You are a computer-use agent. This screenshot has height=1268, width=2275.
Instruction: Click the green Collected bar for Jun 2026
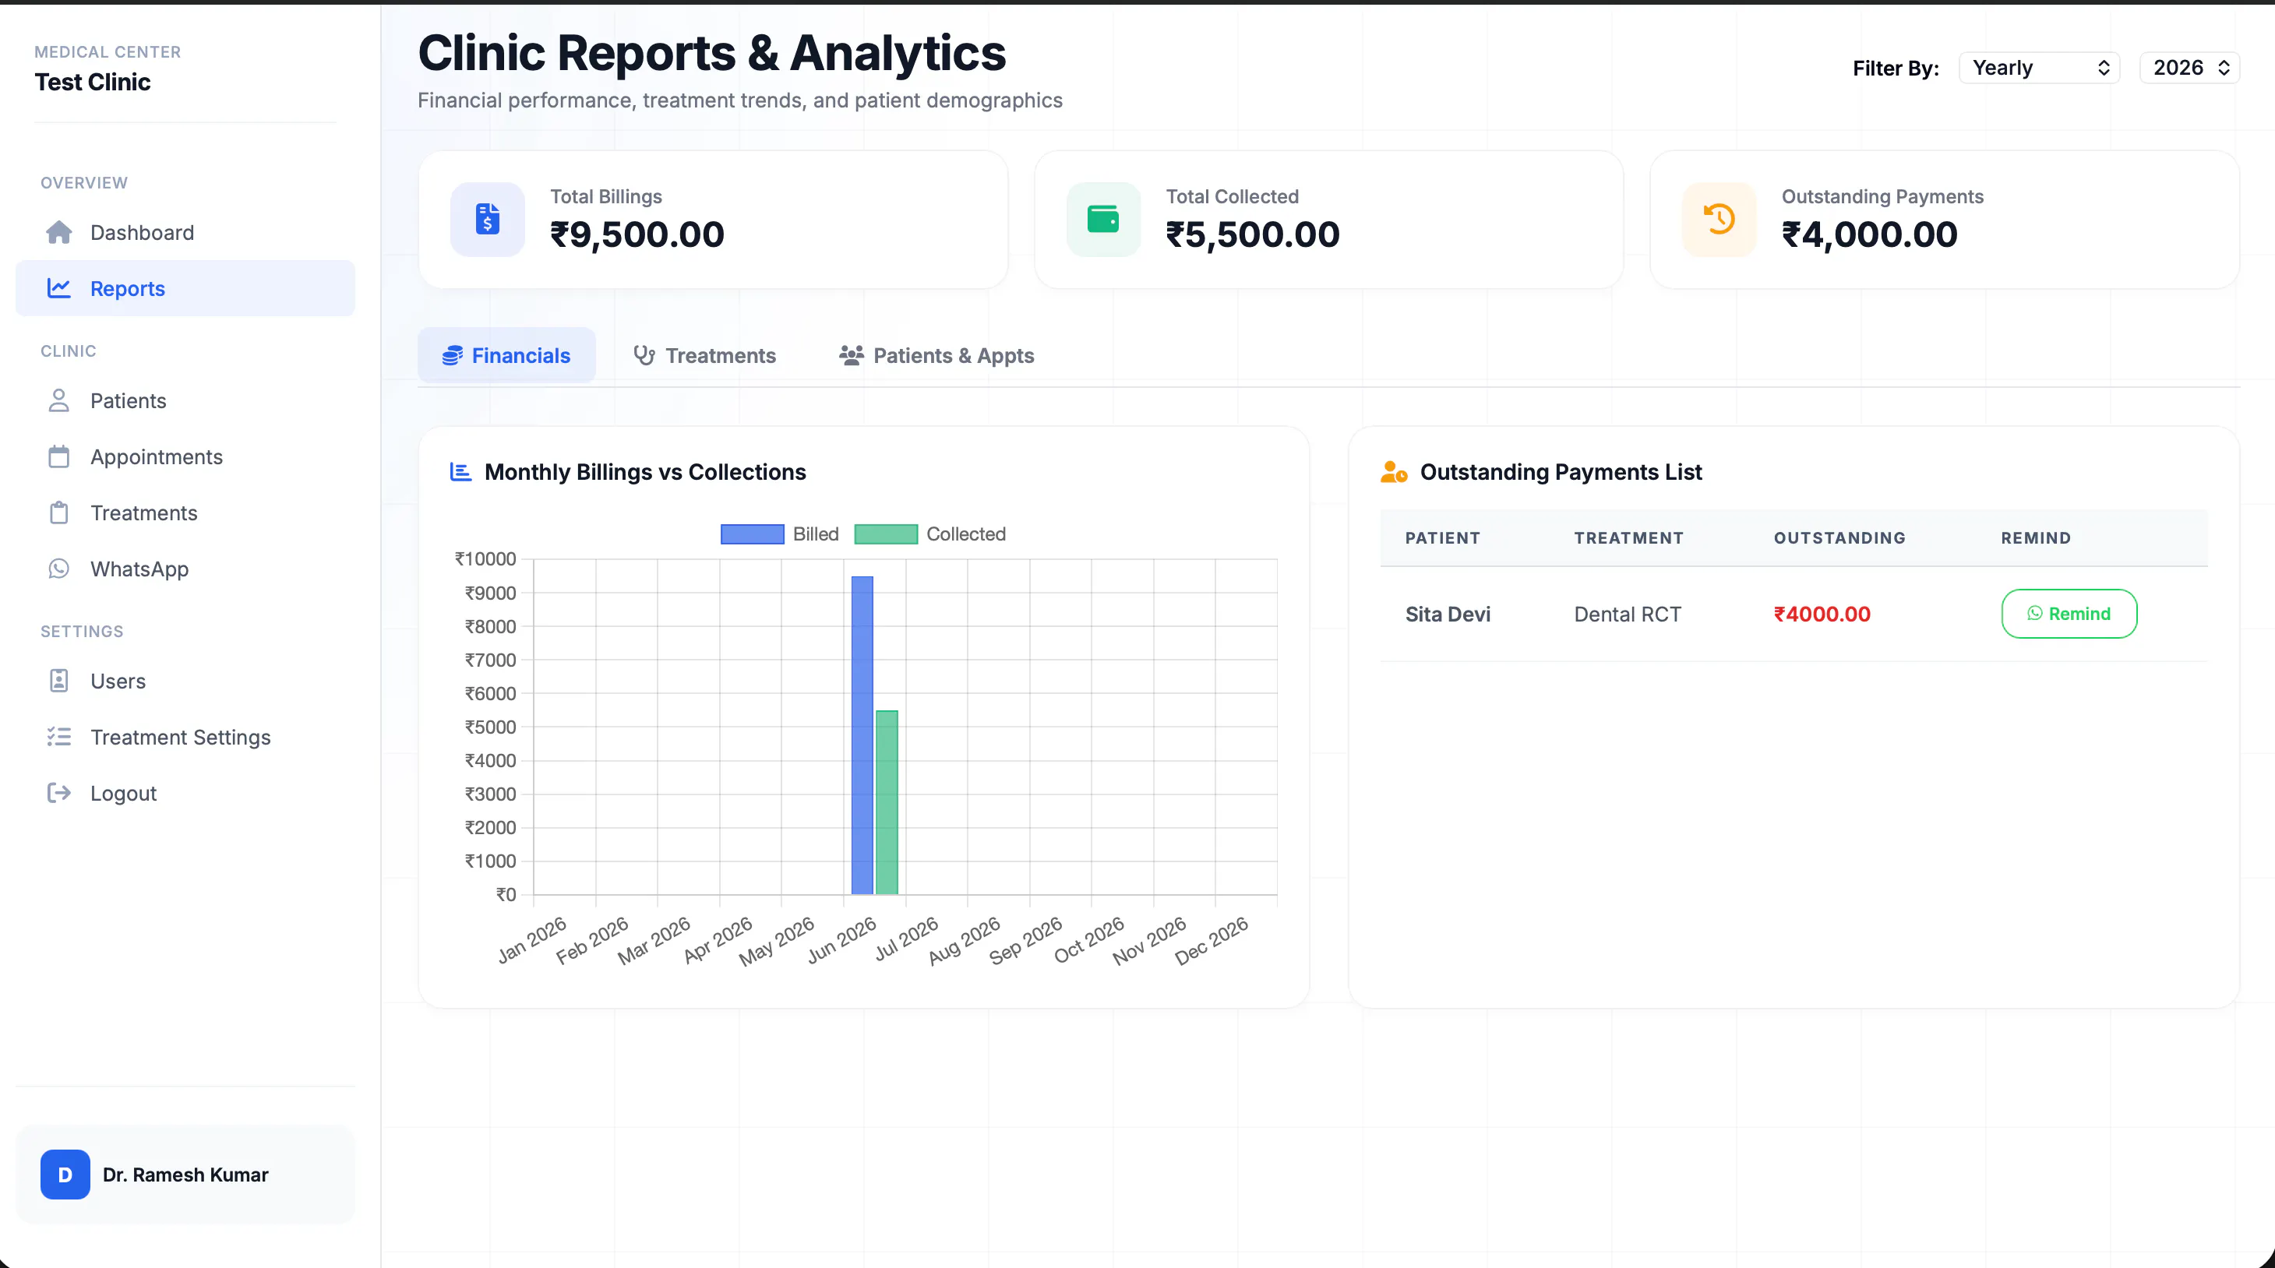pos(887,801)
